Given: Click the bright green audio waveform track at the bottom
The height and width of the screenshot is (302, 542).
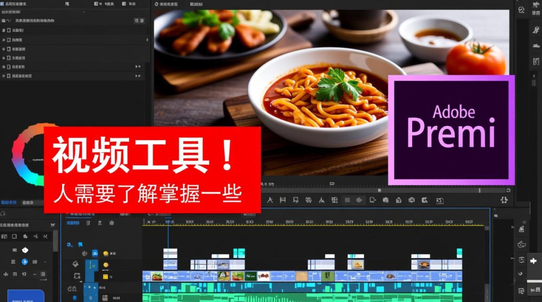Looking at the screenshot, I should pos(302,298).
